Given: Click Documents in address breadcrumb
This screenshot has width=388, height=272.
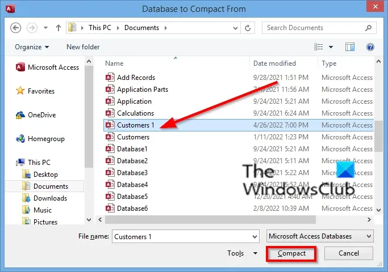Looking at the screenshot, I should 141,28.
